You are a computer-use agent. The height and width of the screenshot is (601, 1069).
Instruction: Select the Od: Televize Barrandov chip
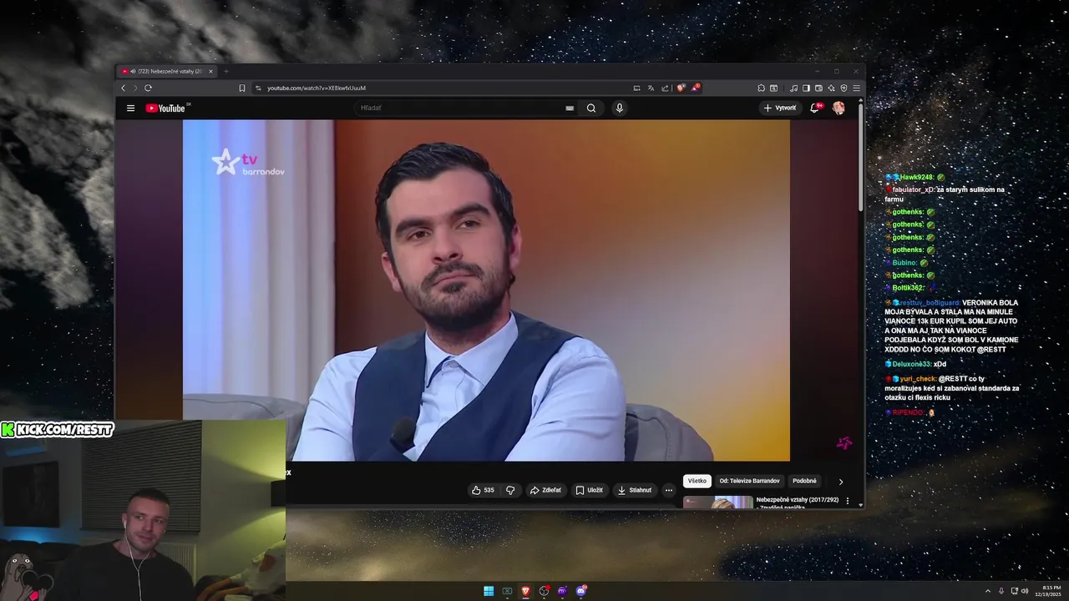(749, 481)
